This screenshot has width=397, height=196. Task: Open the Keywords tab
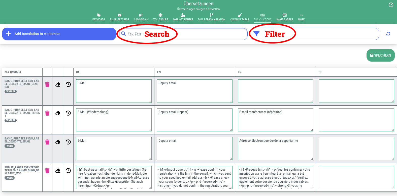point(99,17)
